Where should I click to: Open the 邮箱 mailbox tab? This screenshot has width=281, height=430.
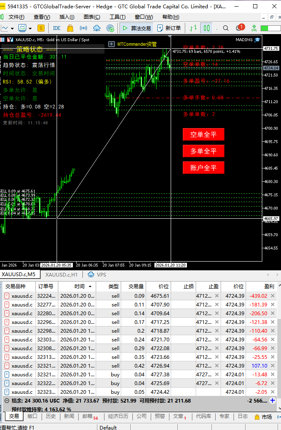pos(90,417)
